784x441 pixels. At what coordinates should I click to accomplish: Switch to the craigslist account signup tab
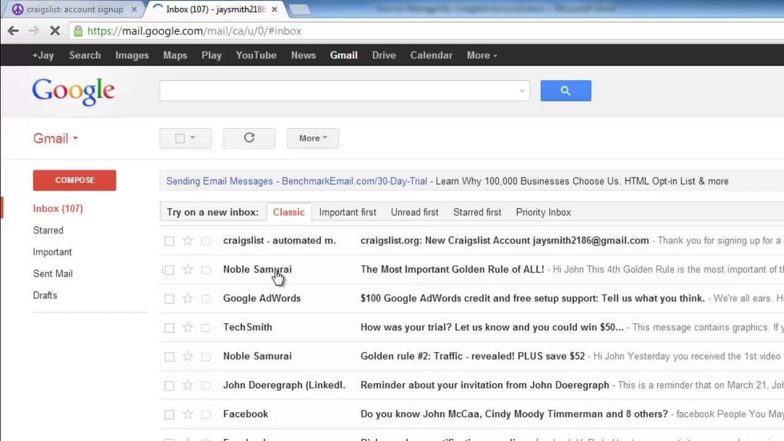pos(73,9)
